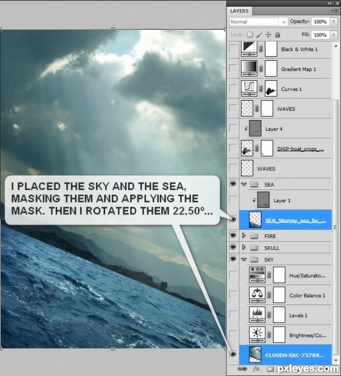Select the Color Balance 1 layer name
Image resolution: width=341 pixels, height=376 pixels.
(307, 295)
